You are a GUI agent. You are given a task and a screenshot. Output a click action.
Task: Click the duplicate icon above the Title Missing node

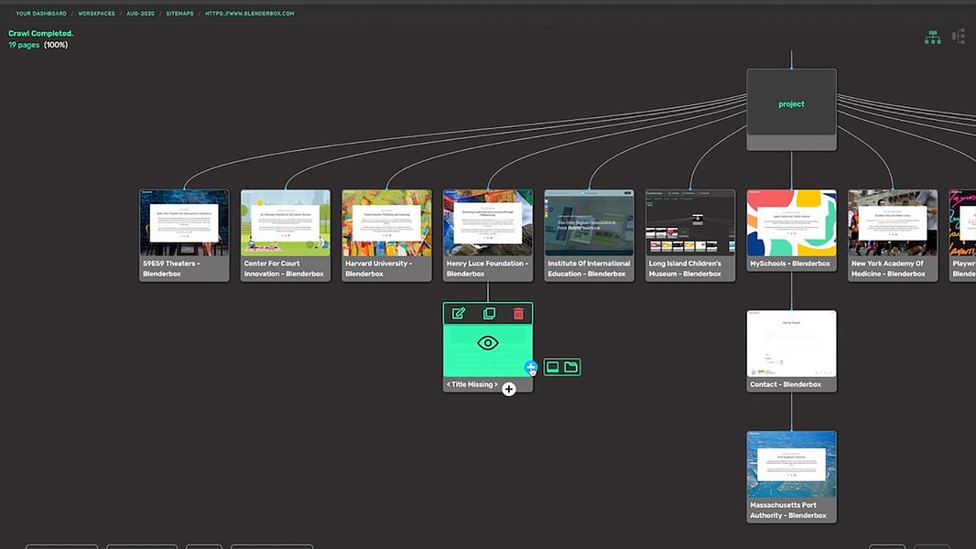coord(488,313)
